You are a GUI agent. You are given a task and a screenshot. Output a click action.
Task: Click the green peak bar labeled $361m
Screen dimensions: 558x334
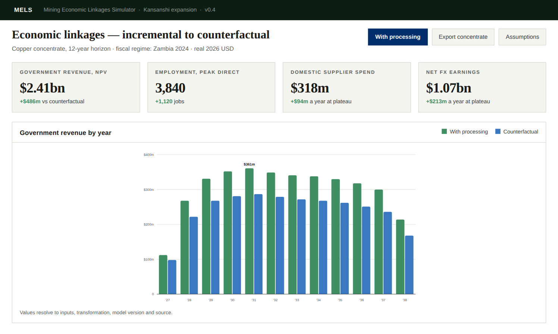click(249, 231)
